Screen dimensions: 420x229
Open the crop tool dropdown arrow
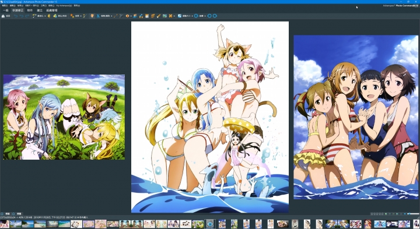(x=111, y=16)
